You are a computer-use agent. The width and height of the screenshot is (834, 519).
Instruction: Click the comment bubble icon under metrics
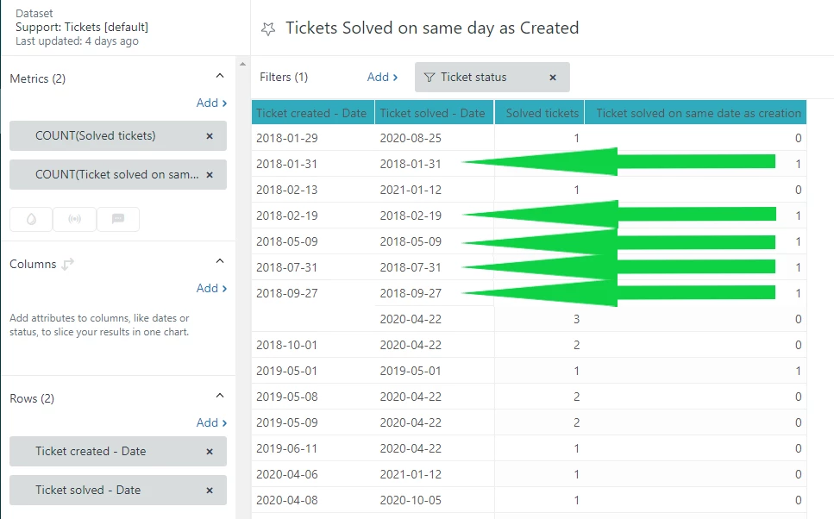pos(118,219)
